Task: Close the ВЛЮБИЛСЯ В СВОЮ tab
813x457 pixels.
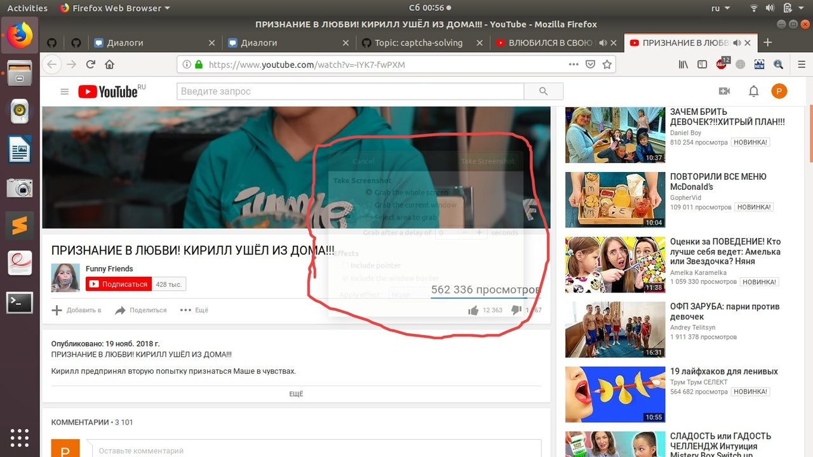Action: click(614, 43)
